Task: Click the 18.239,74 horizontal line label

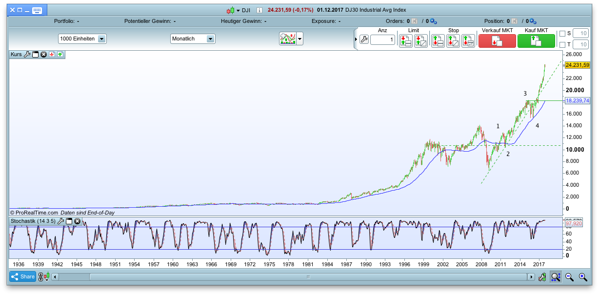Action: coord(578,100)
